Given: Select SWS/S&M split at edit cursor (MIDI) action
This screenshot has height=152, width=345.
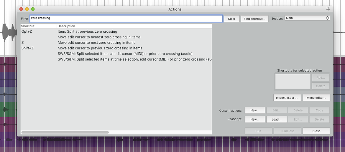Looking at the screenshot, I should [116, 54].
